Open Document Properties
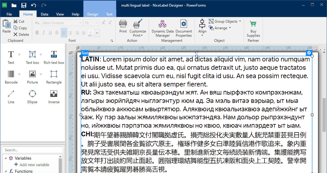Viewport: 327px width, 173px height. pyautogui.click(x=184, y=28)
